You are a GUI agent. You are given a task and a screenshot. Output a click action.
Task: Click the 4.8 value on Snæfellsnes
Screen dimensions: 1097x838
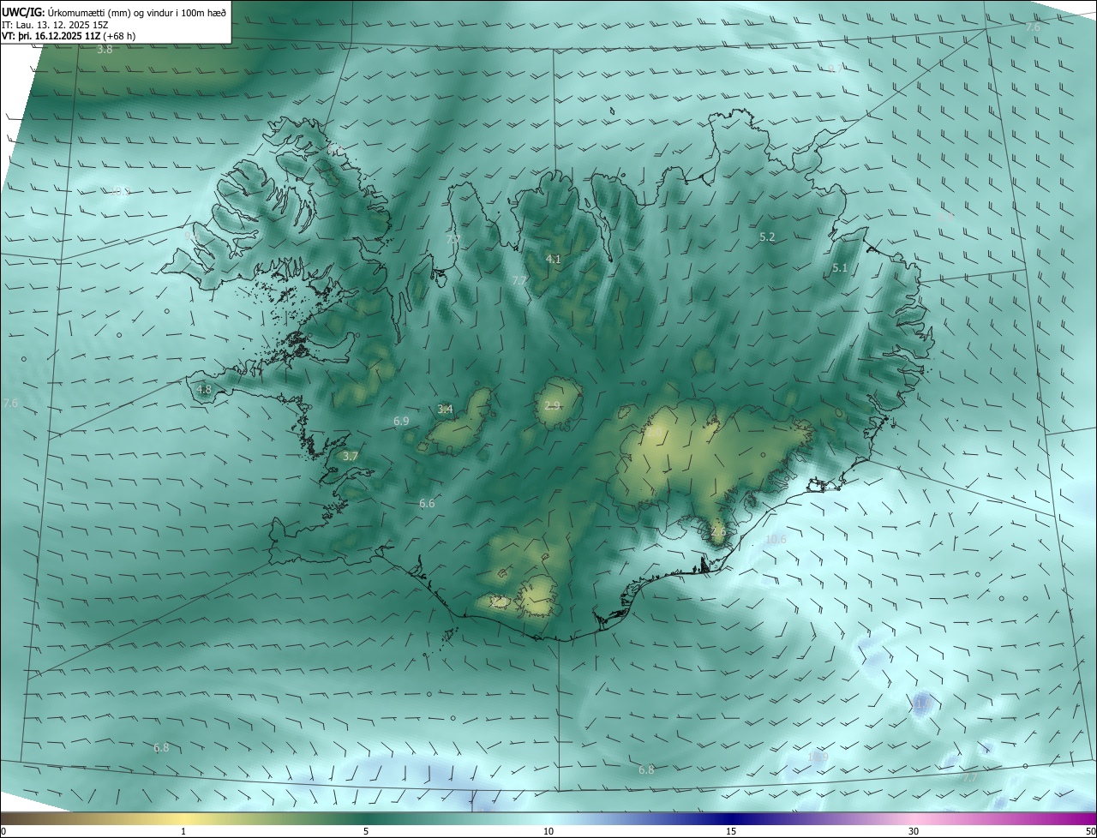[x=204, y=389]
